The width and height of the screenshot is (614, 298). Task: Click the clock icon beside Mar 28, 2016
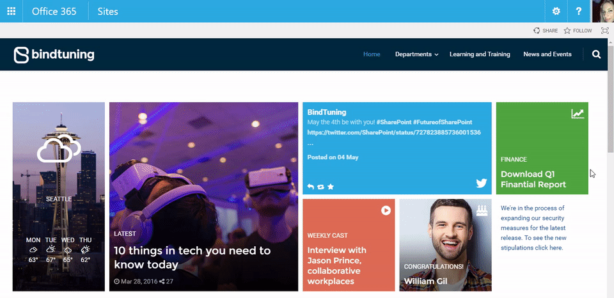point(116,281)
